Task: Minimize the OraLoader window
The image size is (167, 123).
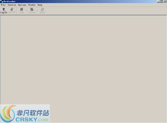Action: 158,1
